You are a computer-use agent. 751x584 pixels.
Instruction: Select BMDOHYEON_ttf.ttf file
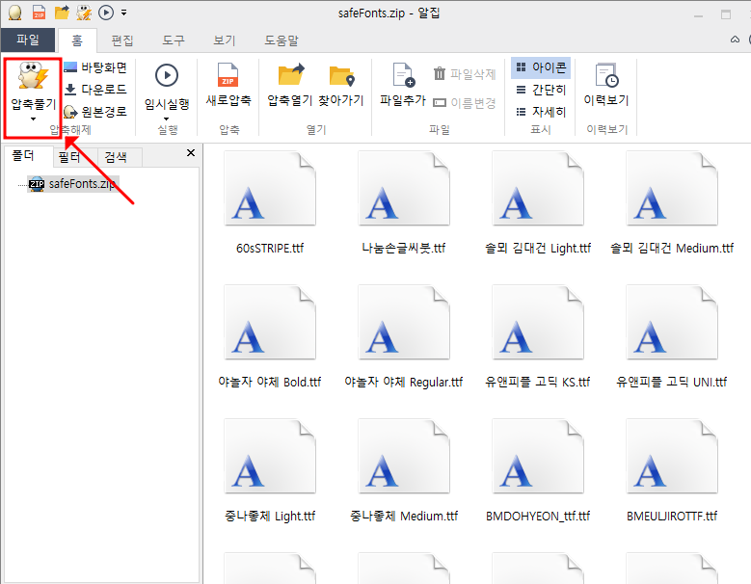click(x=538, y=471)
